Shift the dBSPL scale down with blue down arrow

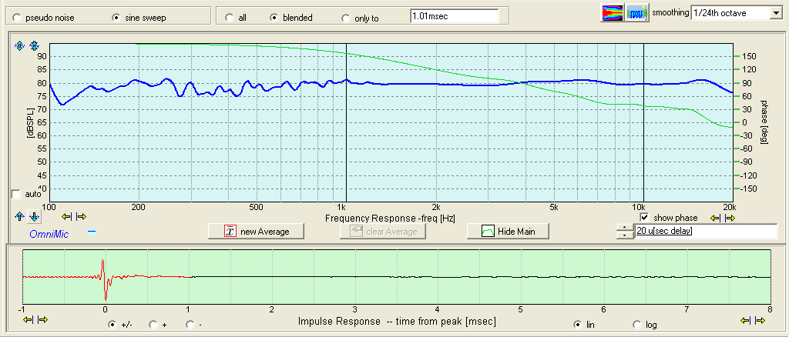(34, 217)
